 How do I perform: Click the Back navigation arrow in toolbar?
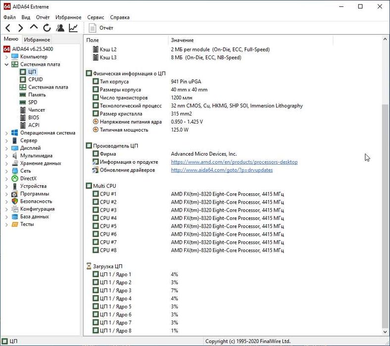point(8,28)
